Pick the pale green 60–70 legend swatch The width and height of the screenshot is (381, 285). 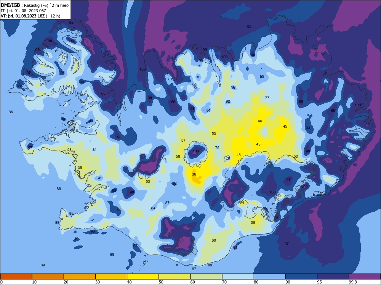(206, 277)
